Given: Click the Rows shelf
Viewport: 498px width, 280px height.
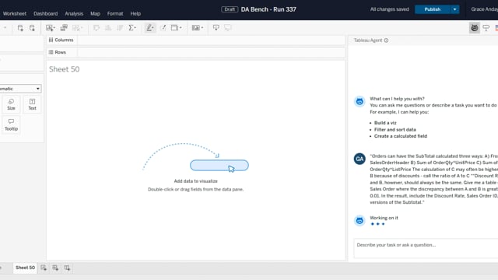Looking at the screenshot, I should [x=195, y=52].
